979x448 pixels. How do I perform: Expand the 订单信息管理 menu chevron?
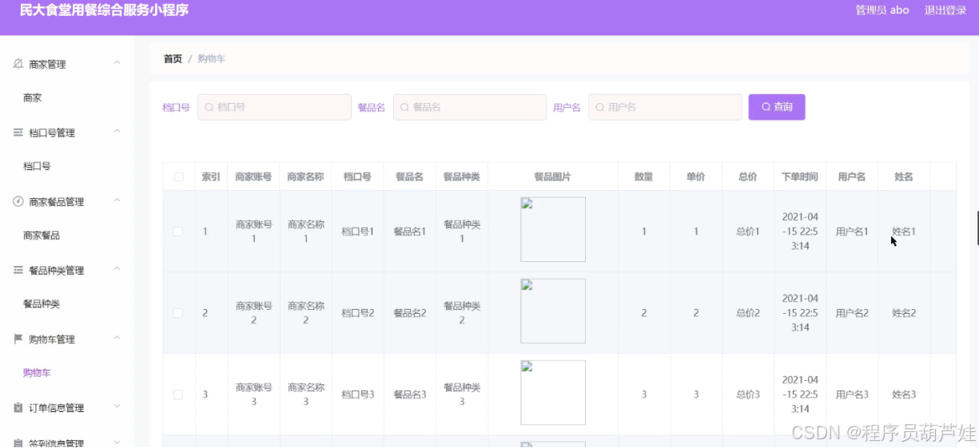[x=117, y=406]
